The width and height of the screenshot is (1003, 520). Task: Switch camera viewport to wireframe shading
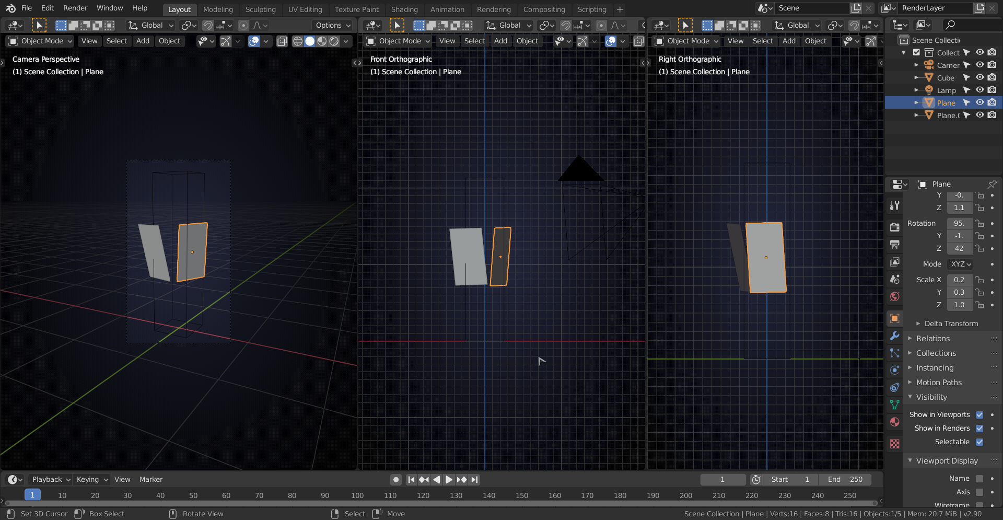point(298,41)
